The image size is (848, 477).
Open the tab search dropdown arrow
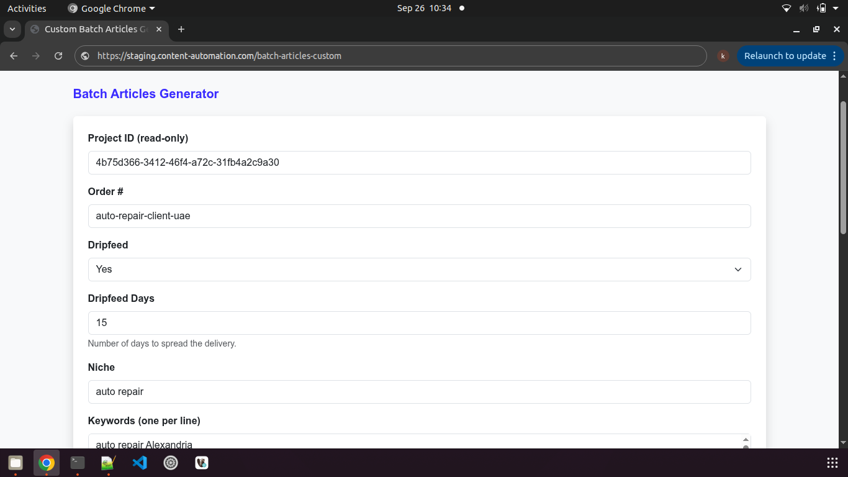[x=12, y=29]
